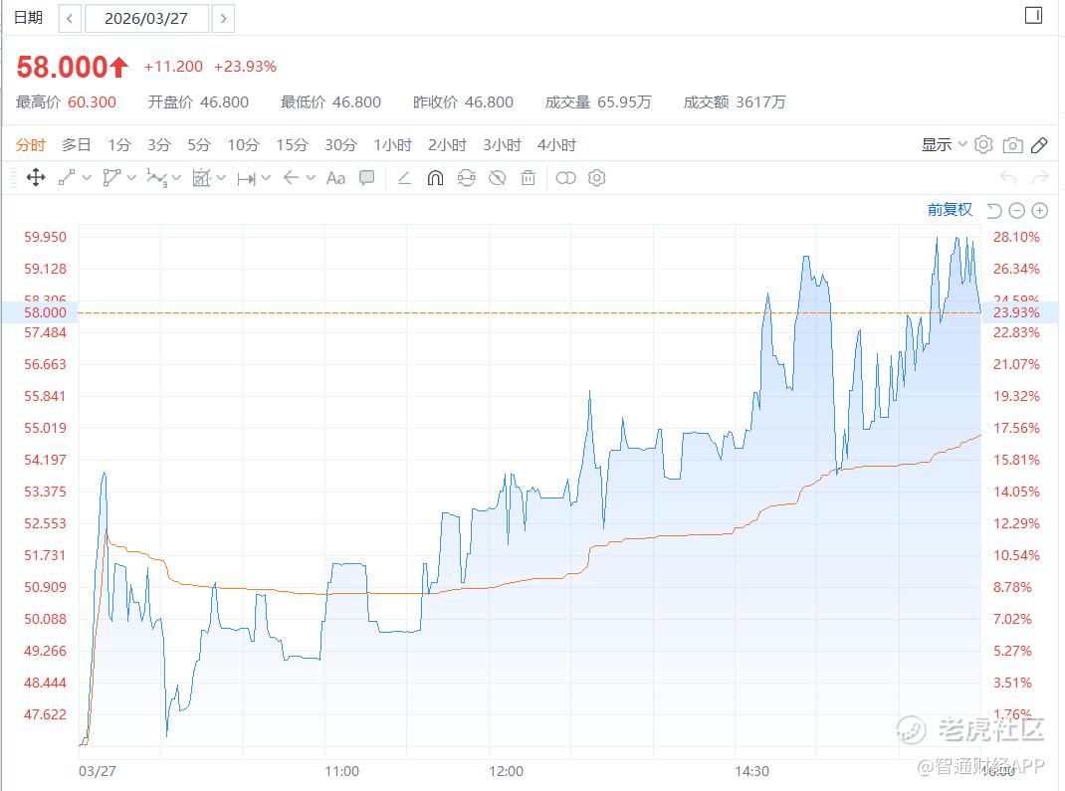Expand the arrow tool dropdown
The width and height of the screenshot is (1065, 791).
(x=311, y=178)
